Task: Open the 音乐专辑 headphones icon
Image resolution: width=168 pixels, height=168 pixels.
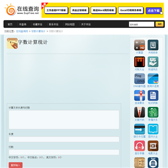Action: point(140,146)
